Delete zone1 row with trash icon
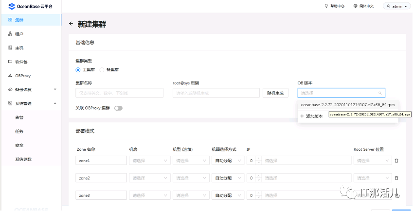The image size is (413, 211). pyautogui.click(x=396, y=160)
